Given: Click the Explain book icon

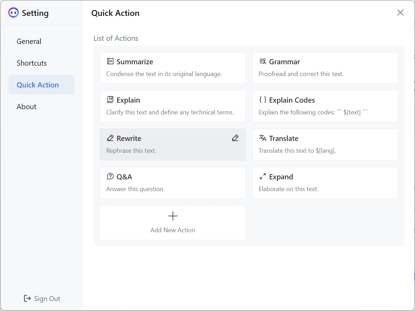Looking at the screenshot, I should (x=110, y=100).
